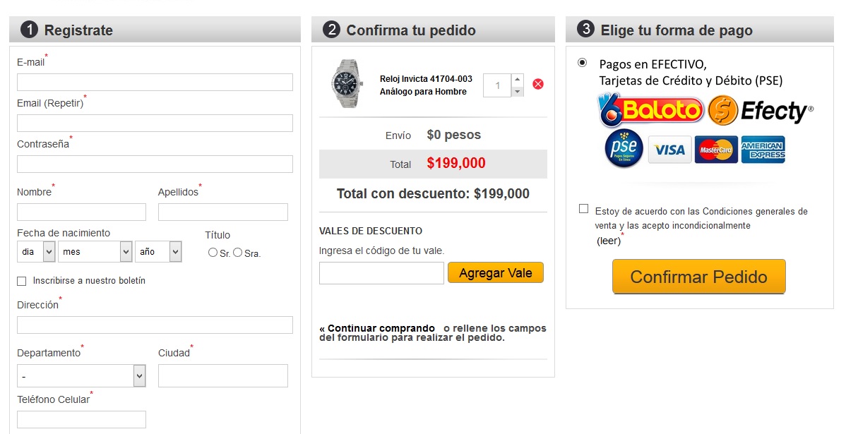Screen dimensions: 858x434
Task: Click the PSE round logo
Action: pos(624,148)
